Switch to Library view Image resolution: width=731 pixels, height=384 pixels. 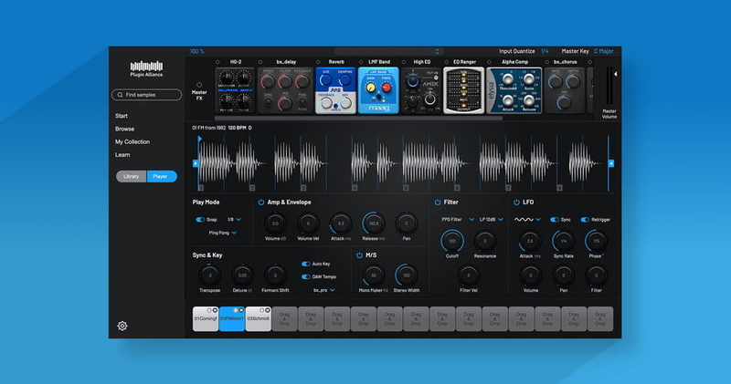coord(132,176)
